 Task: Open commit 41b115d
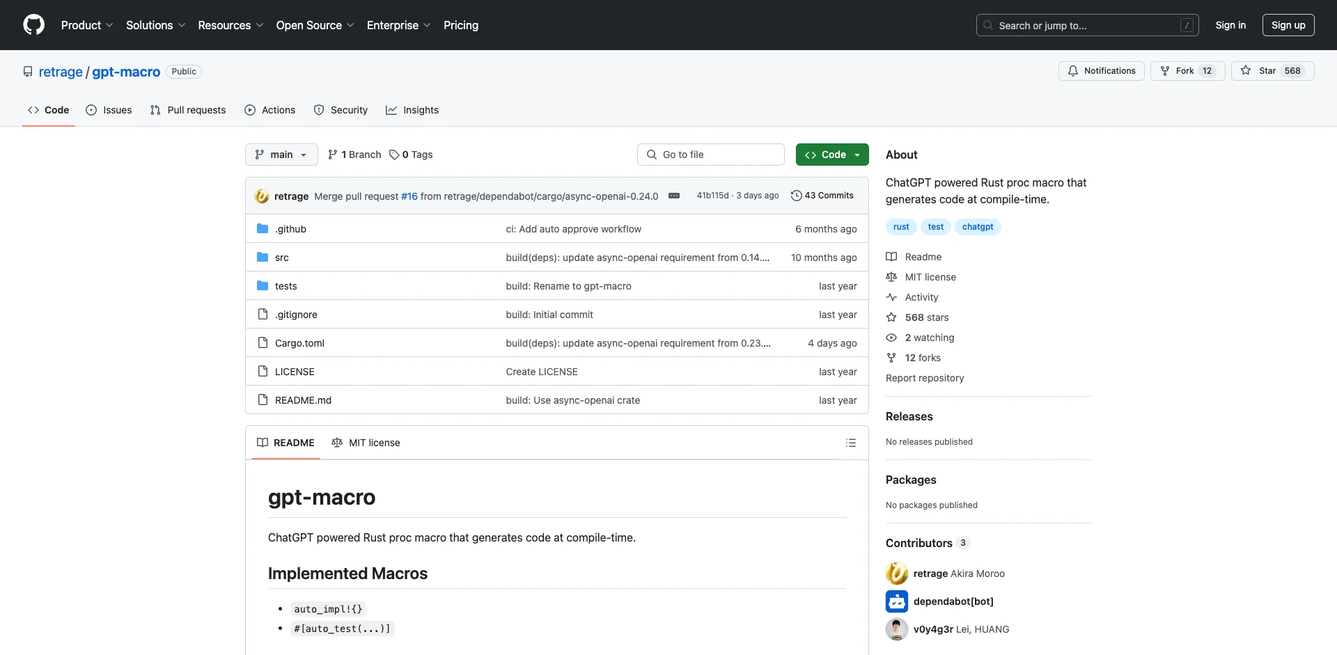coord(712,196)
